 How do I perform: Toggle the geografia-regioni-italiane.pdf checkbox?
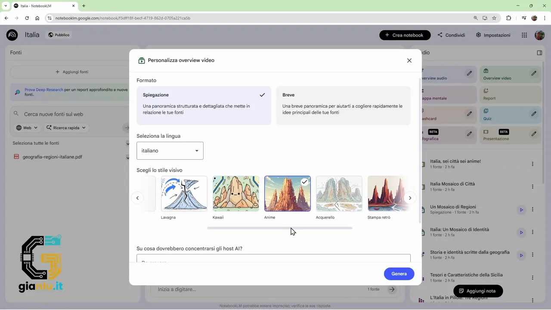click(127, 157)
